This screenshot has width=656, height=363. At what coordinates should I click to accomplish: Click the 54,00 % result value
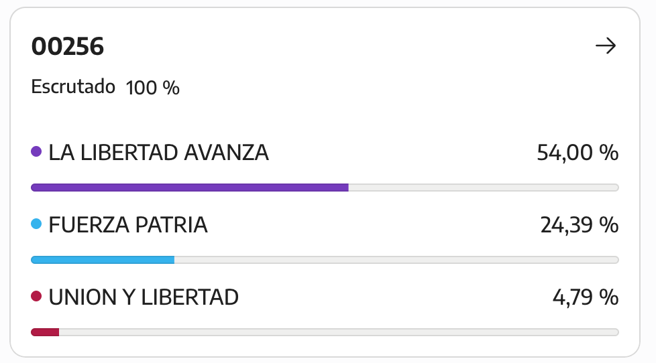(578, 153)
